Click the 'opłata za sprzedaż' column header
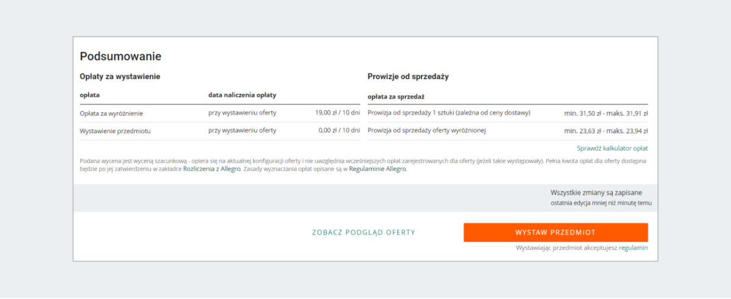 (x=396, y=97)
